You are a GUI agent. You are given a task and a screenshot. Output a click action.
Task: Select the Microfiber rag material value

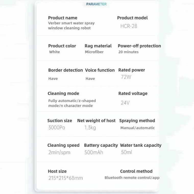pyautogui.click(x=94, y=52)
